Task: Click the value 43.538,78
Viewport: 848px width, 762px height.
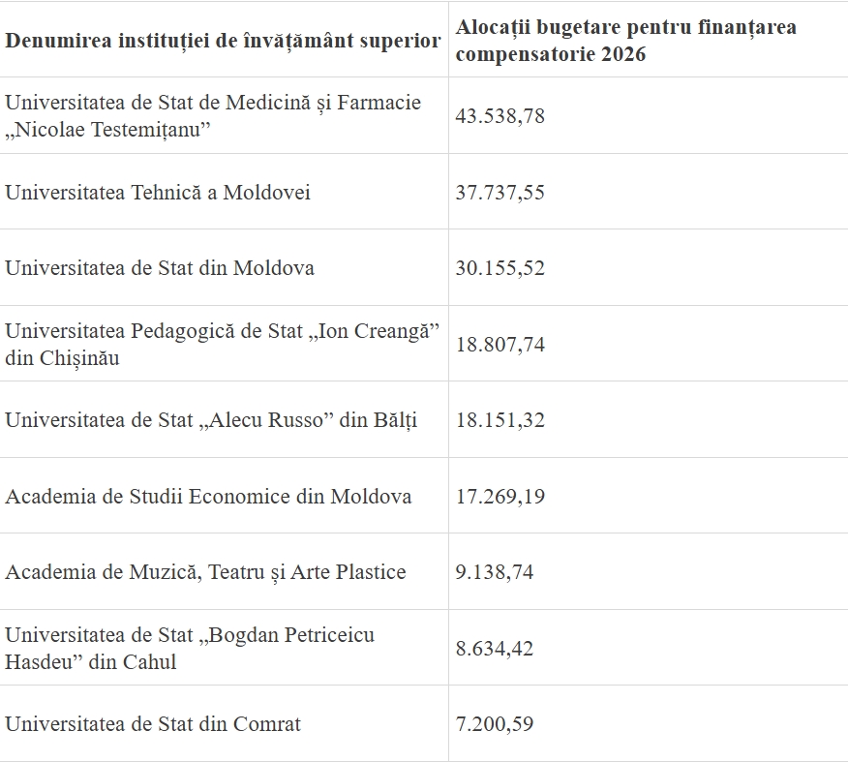Action: click(x=500, y=116)
